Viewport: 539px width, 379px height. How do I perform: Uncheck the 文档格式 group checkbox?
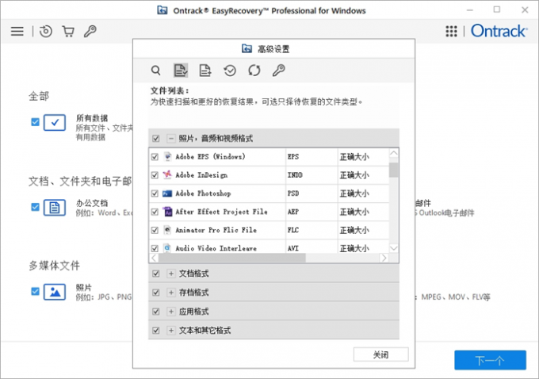coord(155,274)
